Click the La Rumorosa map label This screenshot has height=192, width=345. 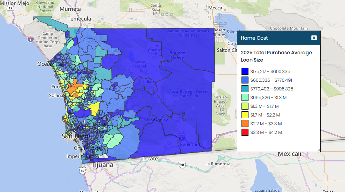coord(218,164)
